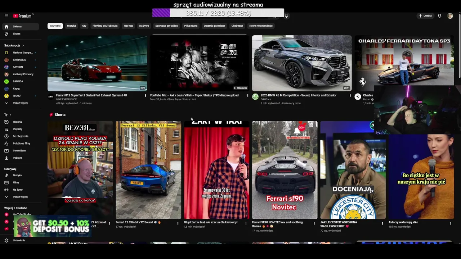Image resolution: width=461 pixels, height=259 pixels.
Task: Select the Gry filter chip
Action: [84, 26]
